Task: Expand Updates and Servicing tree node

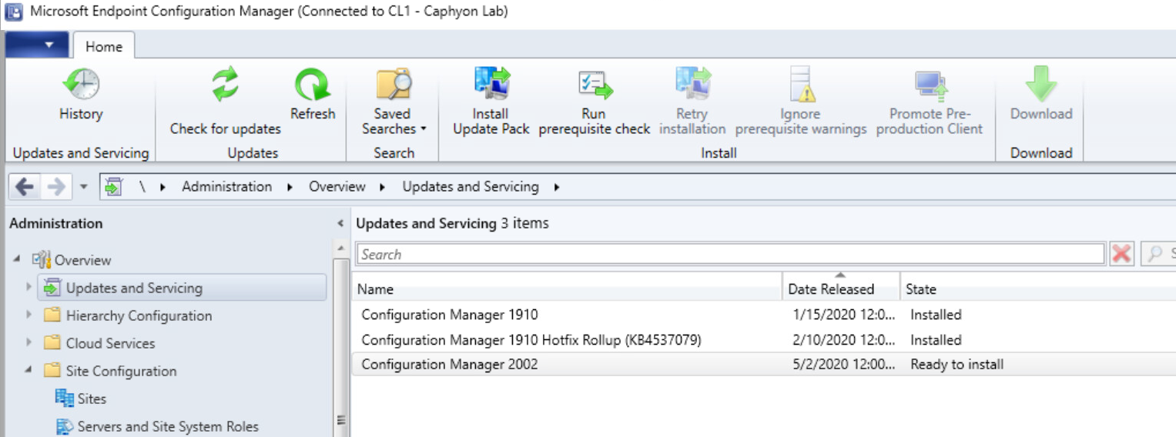Action: [29, 288]
